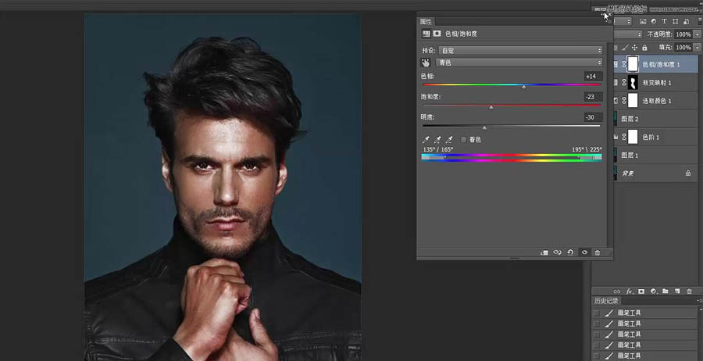
Task: Open the 不透明度 opacity slider arrow
Action: 698,34
